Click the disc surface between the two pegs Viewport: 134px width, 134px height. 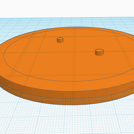[80, 46]
